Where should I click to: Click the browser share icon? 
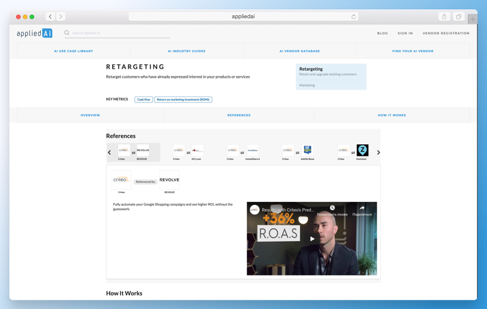click(x=444, y=16)
